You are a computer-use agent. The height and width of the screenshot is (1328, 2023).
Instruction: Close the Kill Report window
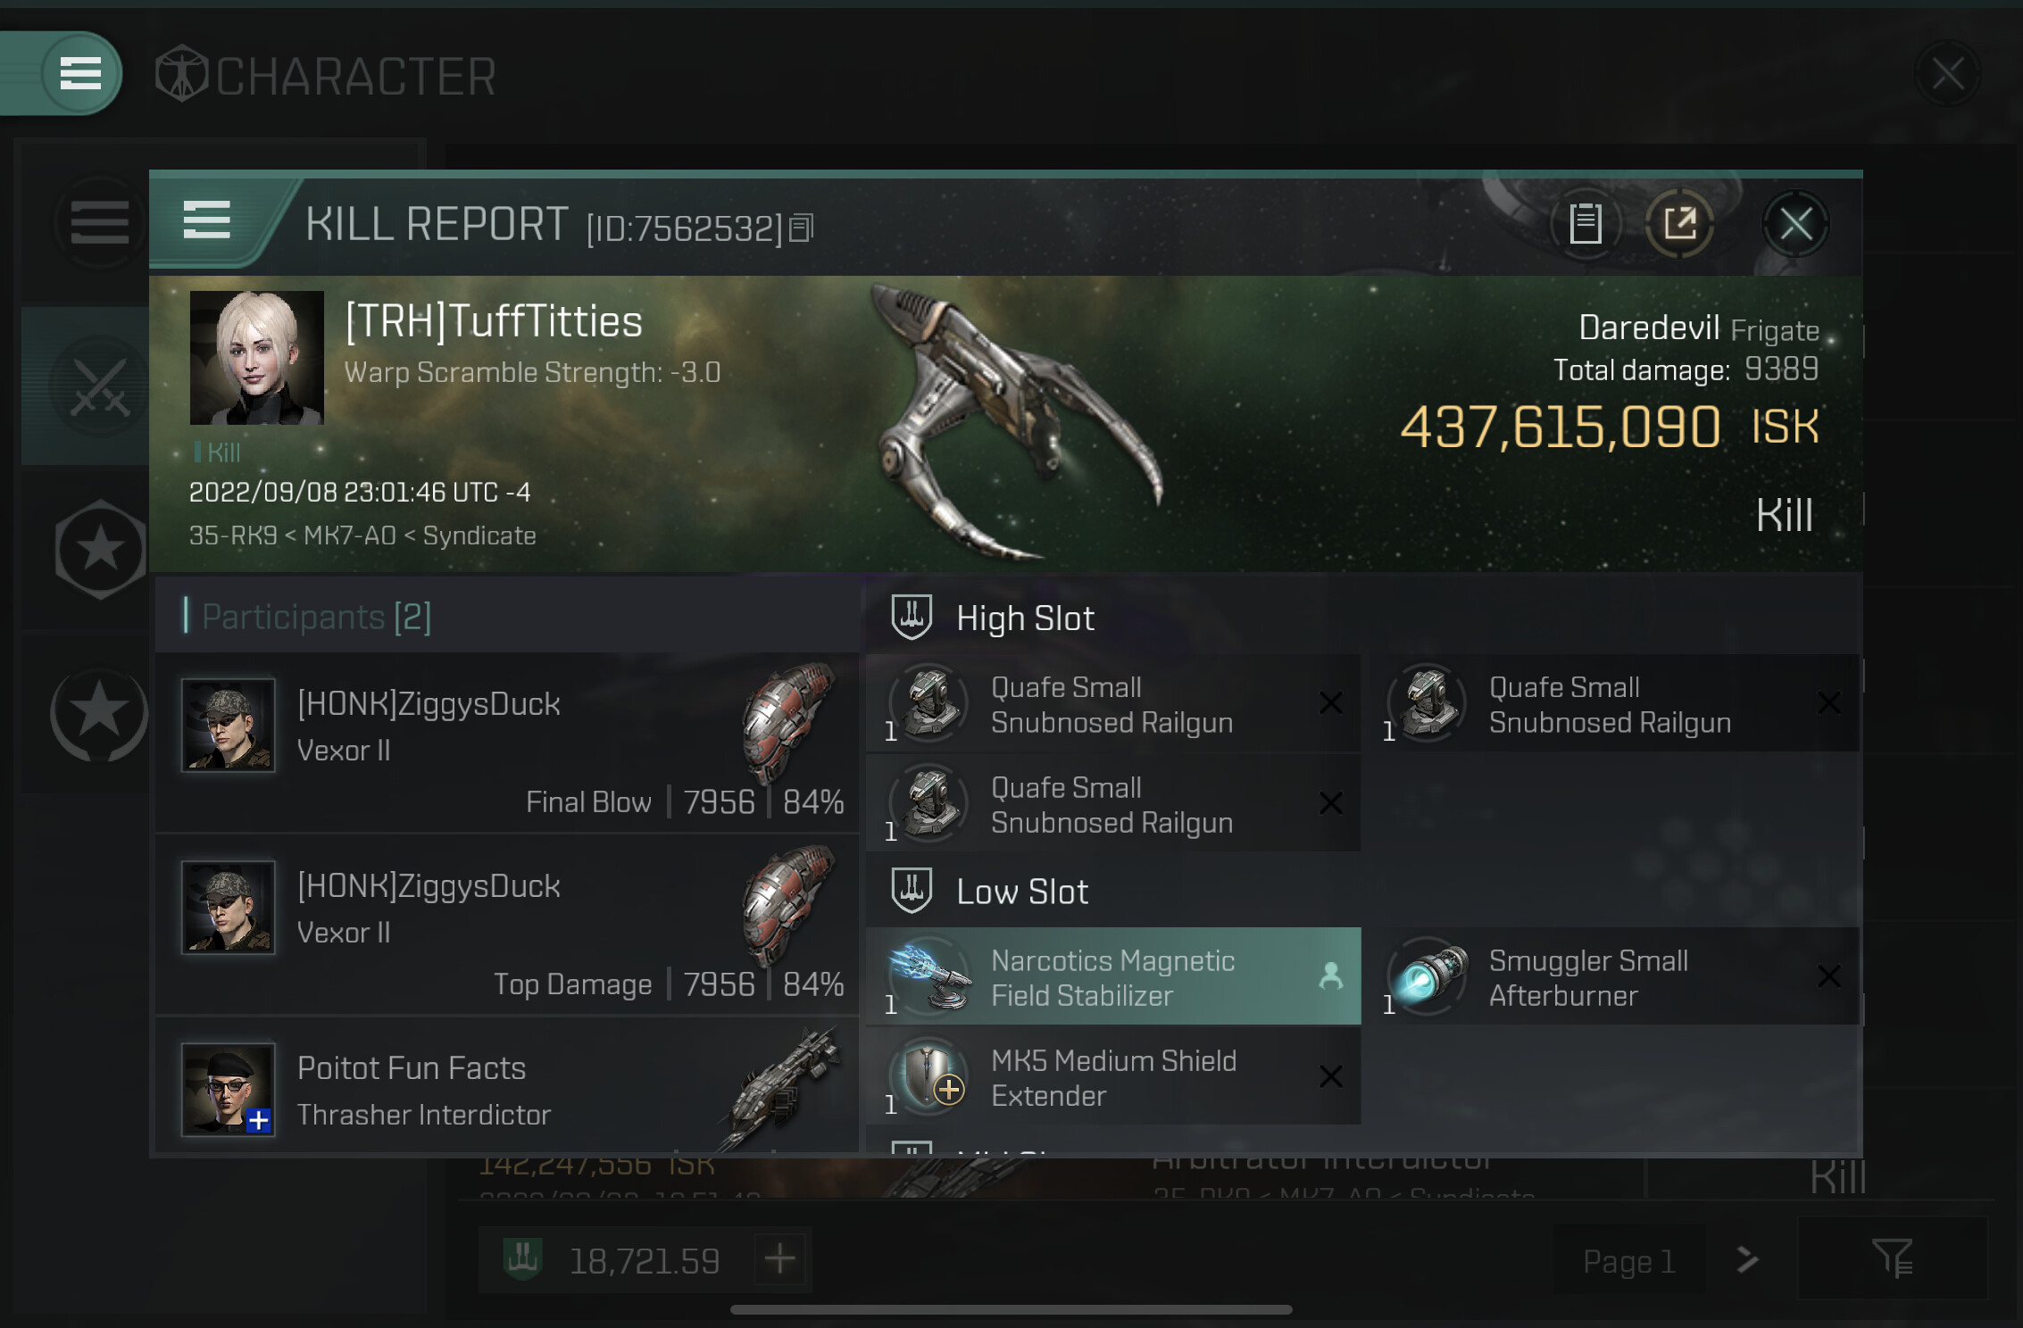[1795, 223]
